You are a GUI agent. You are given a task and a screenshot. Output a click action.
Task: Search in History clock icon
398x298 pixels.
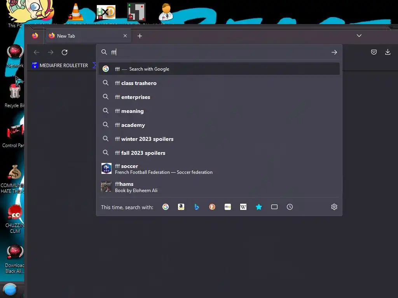(290, 207)
